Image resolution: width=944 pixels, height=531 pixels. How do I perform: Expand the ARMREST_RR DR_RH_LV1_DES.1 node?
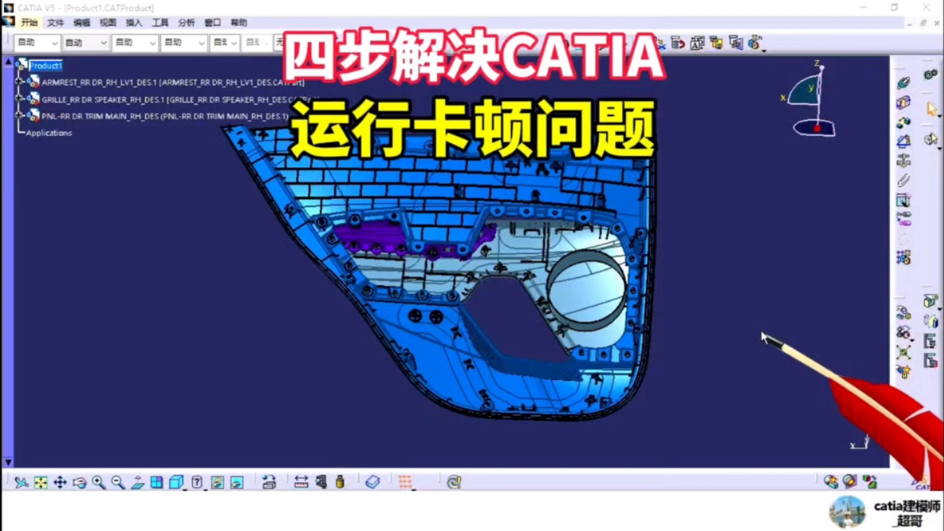click(20, 82)
